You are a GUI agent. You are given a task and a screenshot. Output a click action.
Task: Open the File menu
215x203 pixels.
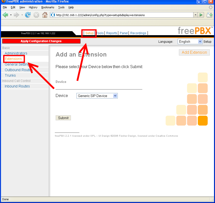tap(5, 7)
